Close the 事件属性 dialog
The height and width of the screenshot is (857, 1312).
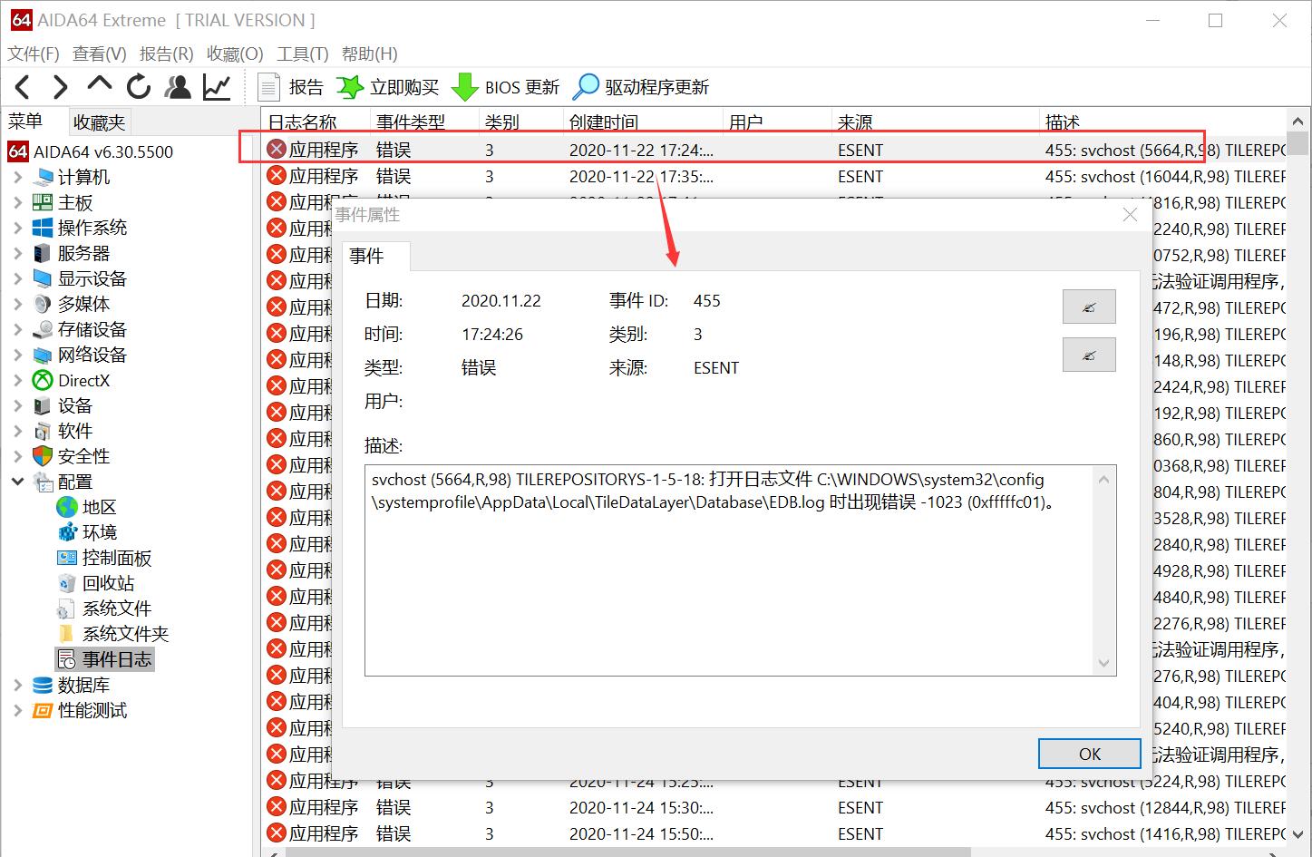pyautogui.click(x=1130, y=215)
